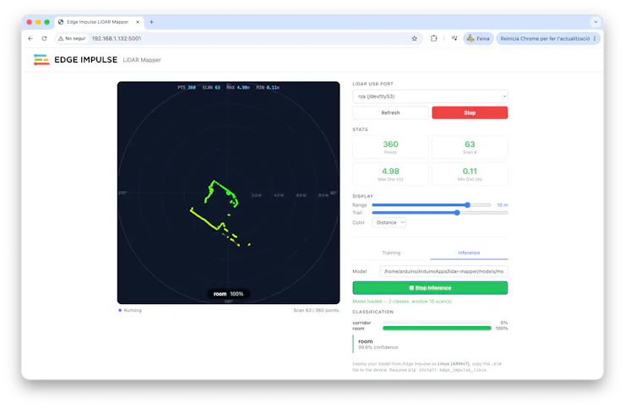Click the Range slider handle
This screenshot has height=408, width=625.
[467, 205]
